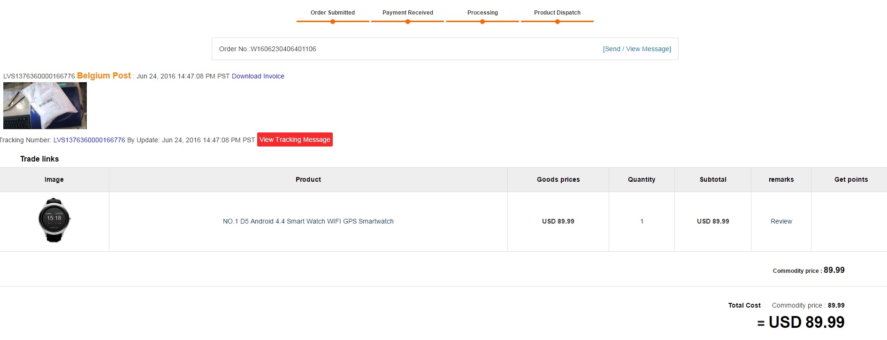887x340 pixels.
Task: Click the remarks column header
Action: (781, 179)
